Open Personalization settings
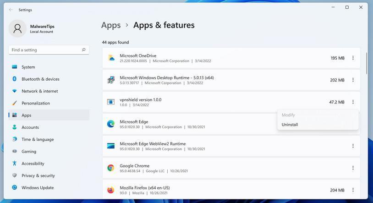The height and width of the screenshot is (203, 373). coord(49,103)
